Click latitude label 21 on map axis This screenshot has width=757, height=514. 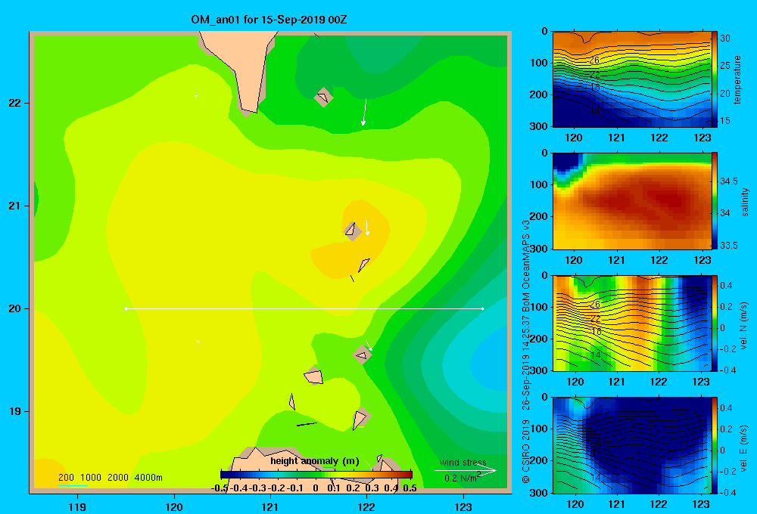(14, 206)
